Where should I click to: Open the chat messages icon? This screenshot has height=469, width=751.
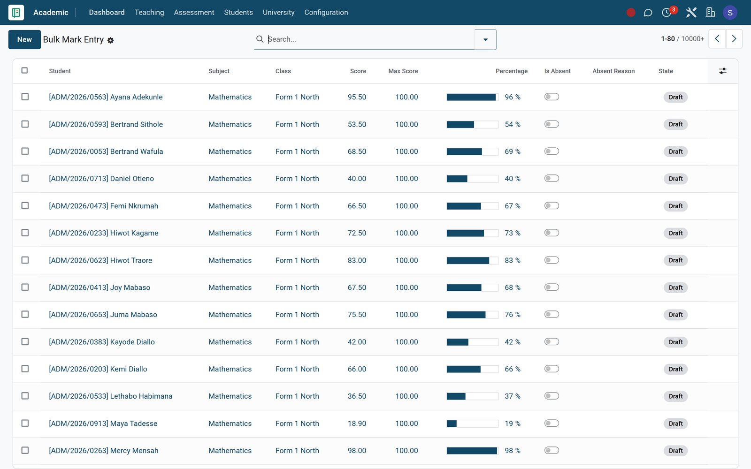648,13
